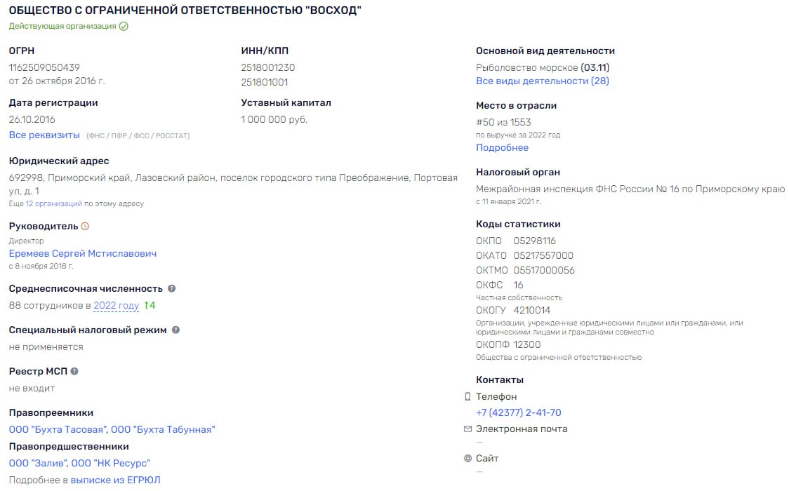Click the clock icon beside Руководитель

click(85, 226)
